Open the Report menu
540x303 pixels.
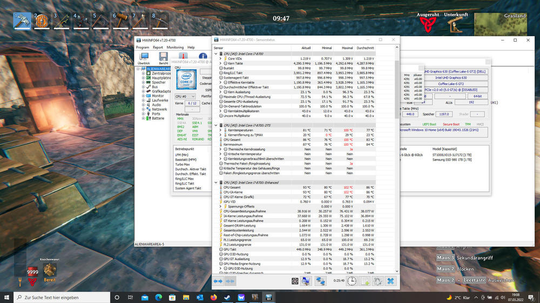158,47
